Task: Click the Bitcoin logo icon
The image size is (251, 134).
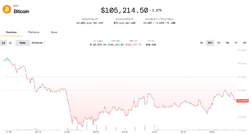Action: pos(7,9)
